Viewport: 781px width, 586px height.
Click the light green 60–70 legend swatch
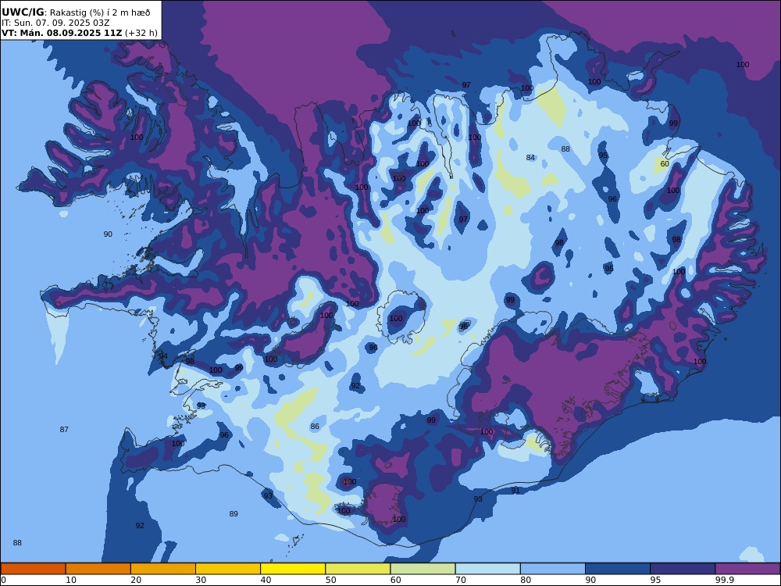[423, 569]
